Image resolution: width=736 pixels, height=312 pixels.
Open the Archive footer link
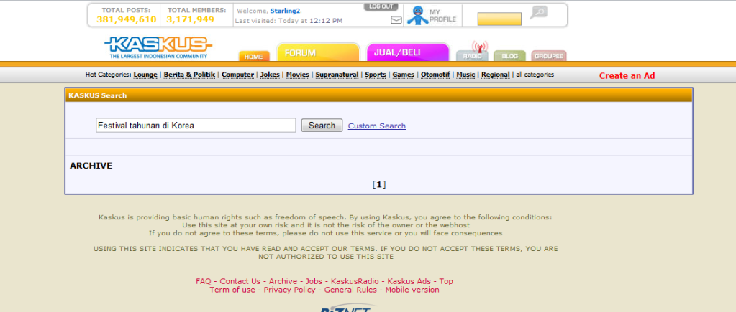[x=283, y=281]
